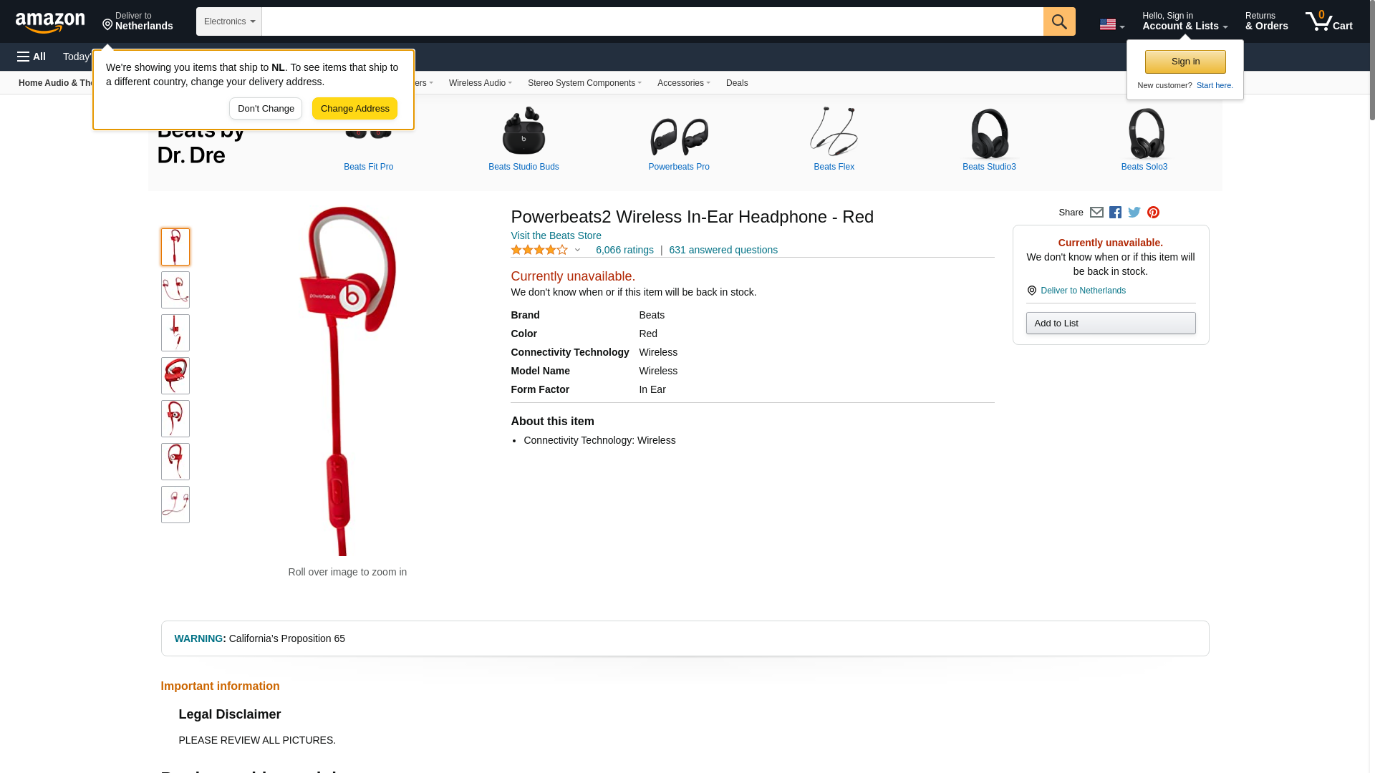Open the All hamburger menu

(32, 57)
